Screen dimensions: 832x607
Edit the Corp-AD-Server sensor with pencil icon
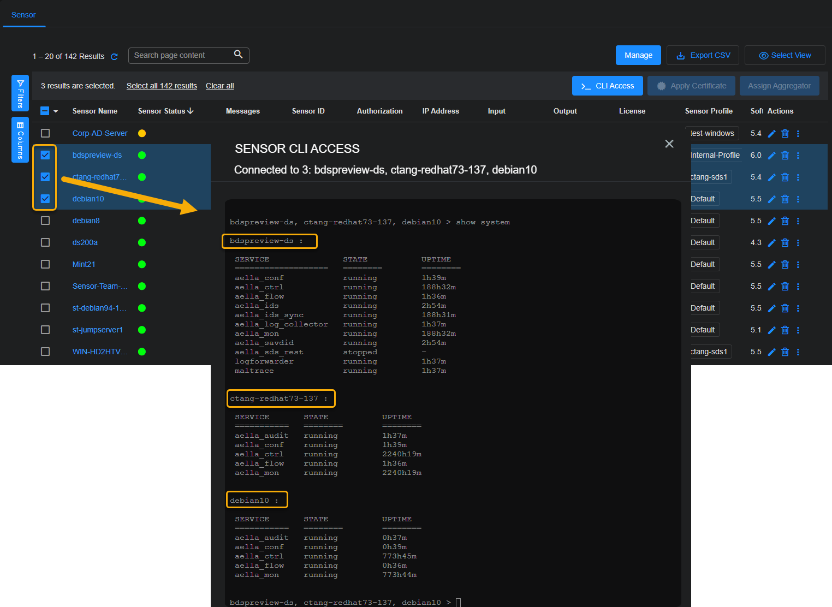[x=771, y=134]
